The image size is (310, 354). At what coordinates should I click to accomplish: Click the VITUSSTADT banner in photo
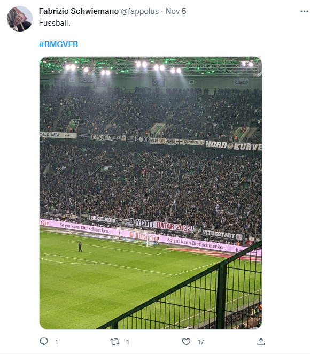pos(222,234)
